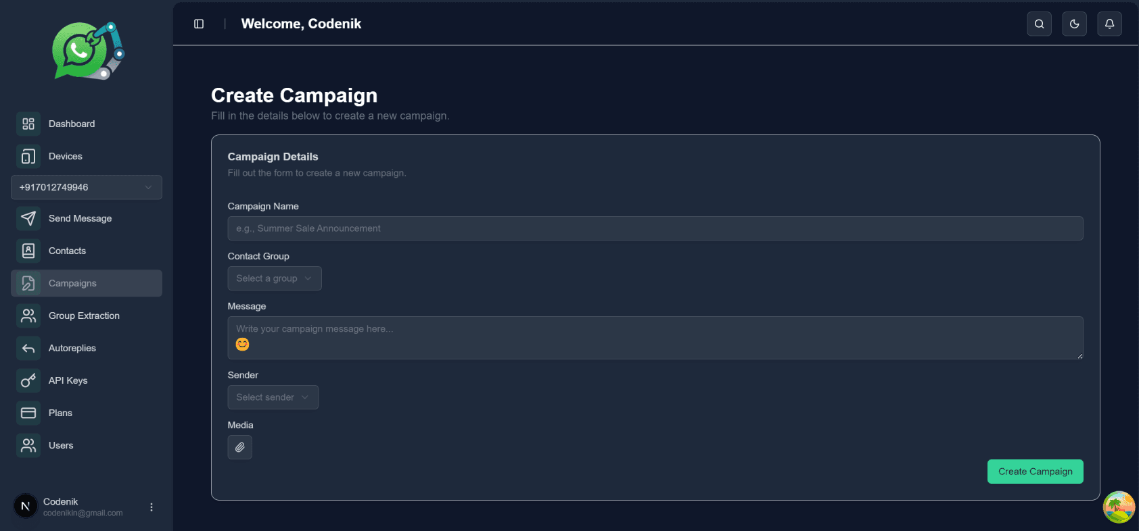Viewport: 1139px width, 531px height.
Task: Expand the +917012749946 device dropdown
Action: click(86, 187)
